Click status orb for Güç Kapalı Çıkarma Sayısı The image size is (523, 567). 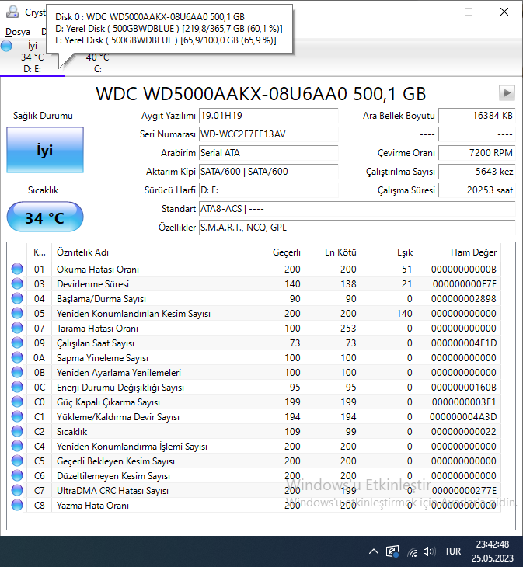pos(17,402)
